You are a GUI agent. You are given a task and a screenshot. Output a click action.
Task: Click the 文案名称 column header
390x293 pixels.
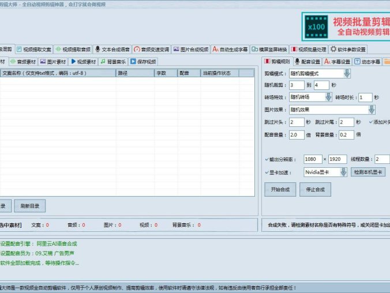58,73
